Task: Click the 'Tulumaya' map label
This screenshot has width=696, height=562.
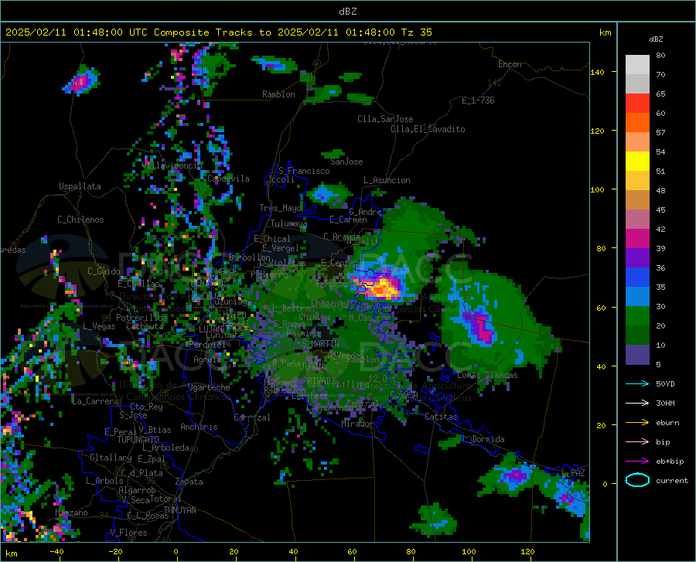Action: pos(288,223)
